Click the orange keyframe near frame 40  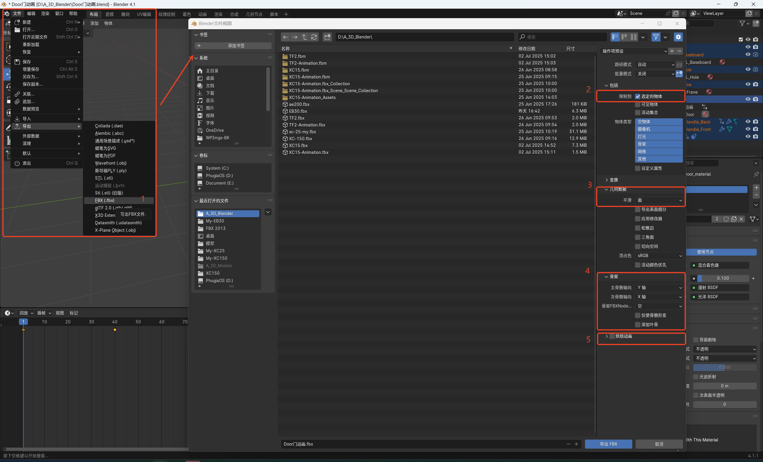click(x=115, y=330)
